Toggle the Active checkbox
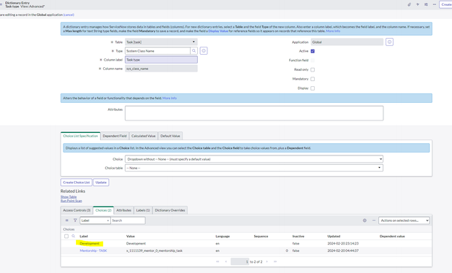Viewport: 452px width, 273px height. tap(313, 51)
